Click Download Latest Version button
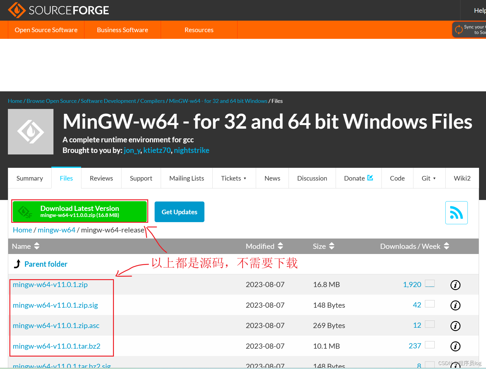Image resolution: width=486 pixels, height=369 pixels. point(80,211)
